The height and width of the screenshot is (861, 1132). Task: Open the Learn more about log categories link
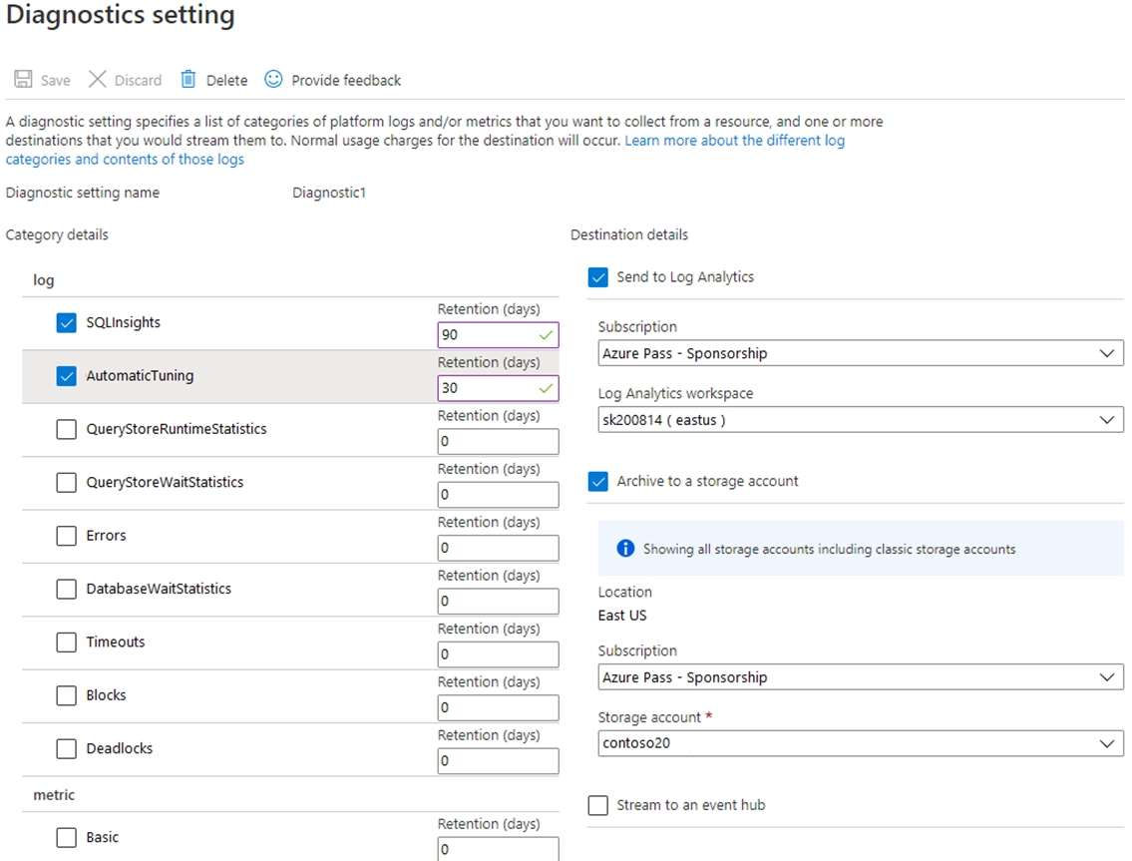(x=734, y=141)
